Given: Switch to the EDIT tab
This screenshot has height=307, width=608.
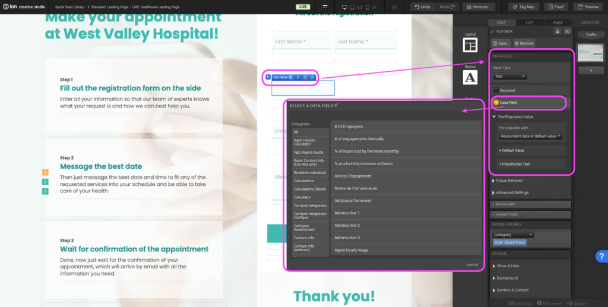Looking at the screenshot, I should [501, 23].
